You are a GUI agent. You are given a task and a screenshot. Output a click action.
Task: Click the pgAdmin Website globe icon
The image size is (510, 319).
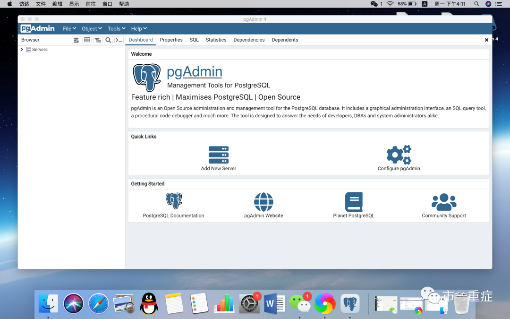coord(263,202)
